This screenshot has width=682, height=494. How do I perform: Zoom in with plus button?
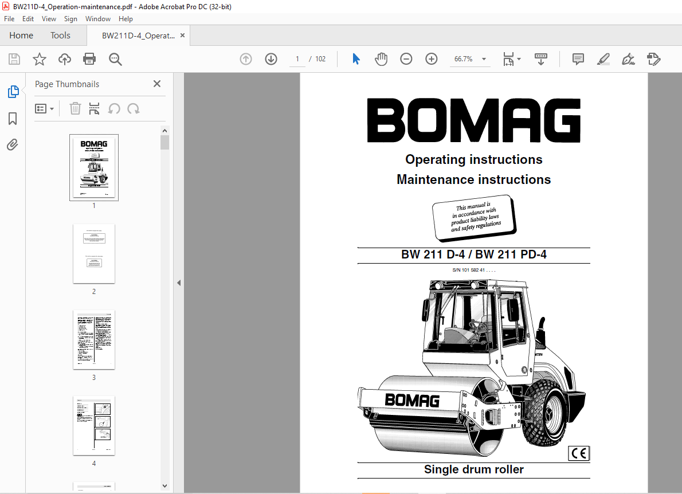click(432, 58)
